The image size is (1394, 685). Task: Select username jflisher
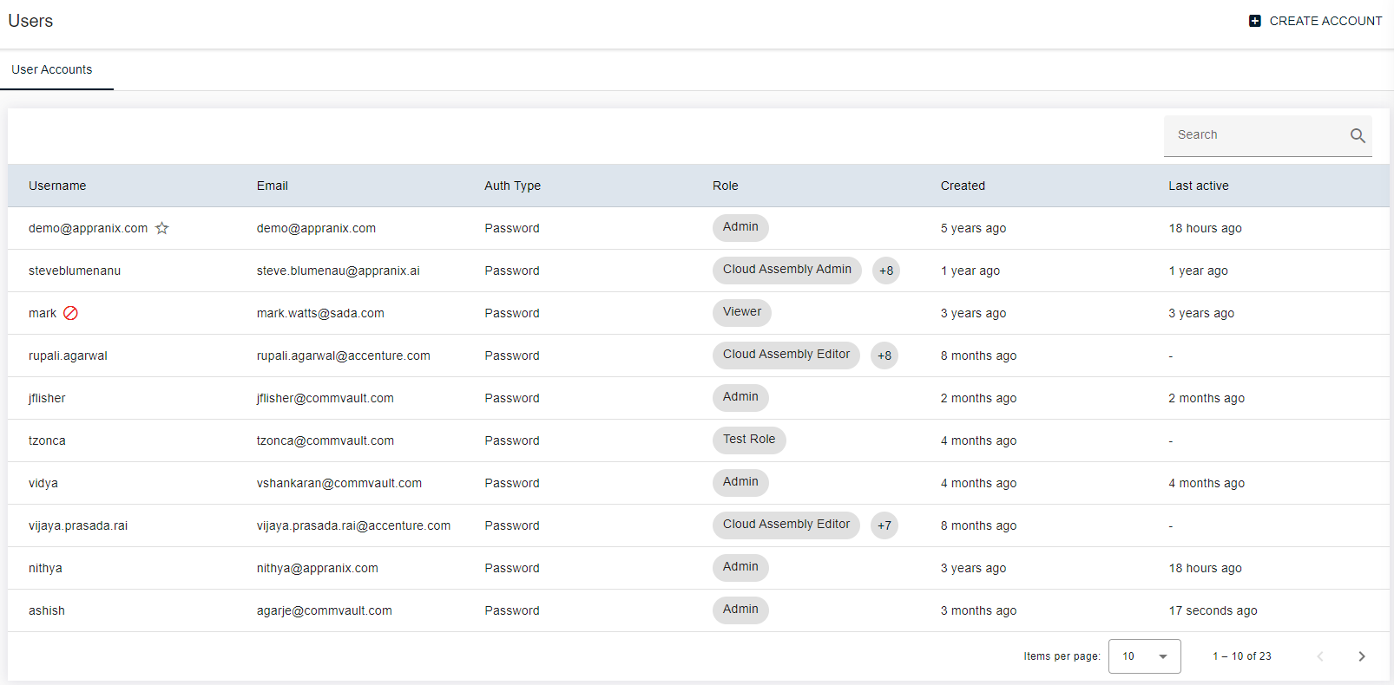pyautogui.click(x=47, y=398)
